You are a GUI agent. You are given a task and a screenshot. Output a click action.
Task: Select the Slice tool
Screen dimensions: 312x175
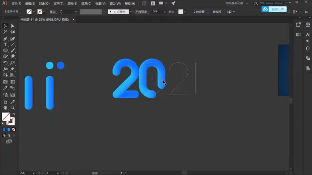(x=13, y=102)
